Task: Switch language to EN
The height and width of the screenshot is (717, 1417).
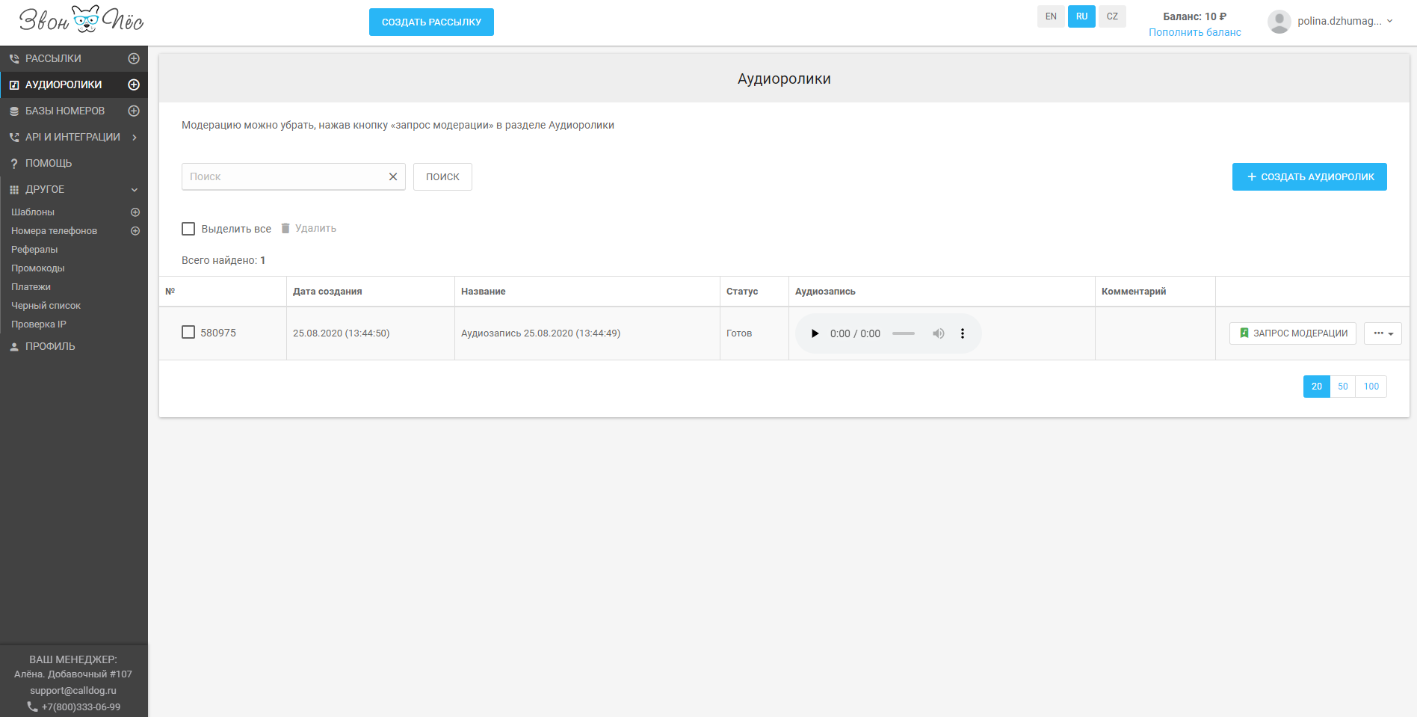Action: (x=1051, y=16)
